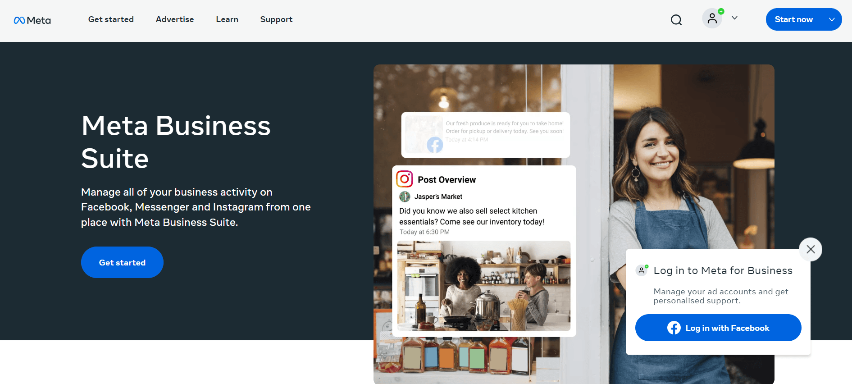Open the Learn nav menu
Image resolution: width=852 pixels, height=384 pixels.
227,19
